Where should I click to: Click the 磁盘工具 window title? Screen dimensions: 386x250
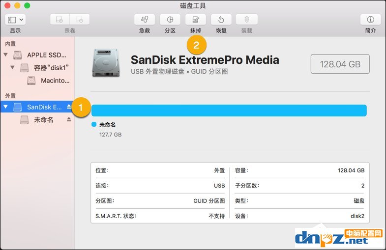[x=193, y=5]
